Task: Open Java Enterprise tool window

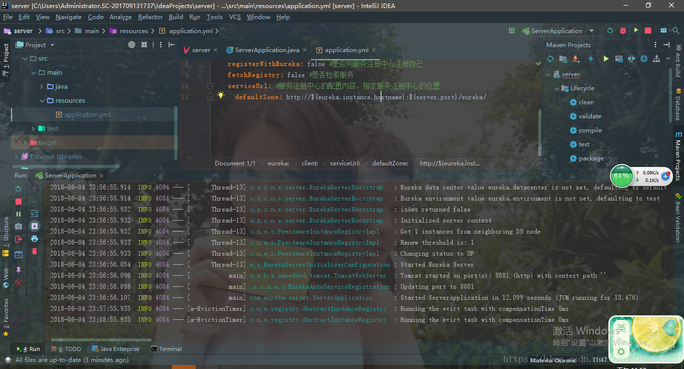Action: [116, 349]
